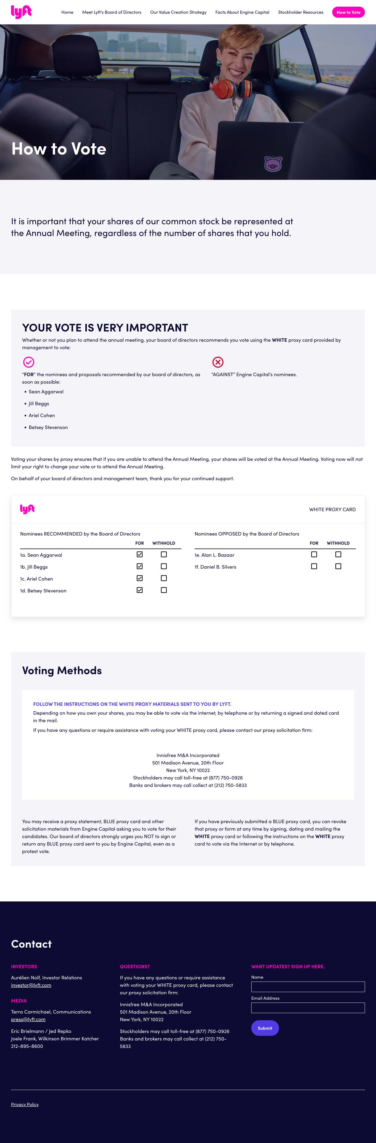Check the WITHHOLD box for Jill Beggs
This screenshot has width=376, height=1143.
[164, 566]
